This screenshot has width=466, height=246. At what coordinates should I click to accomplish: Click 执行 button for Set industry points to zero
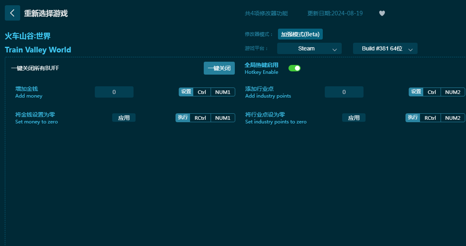point(413,118)
